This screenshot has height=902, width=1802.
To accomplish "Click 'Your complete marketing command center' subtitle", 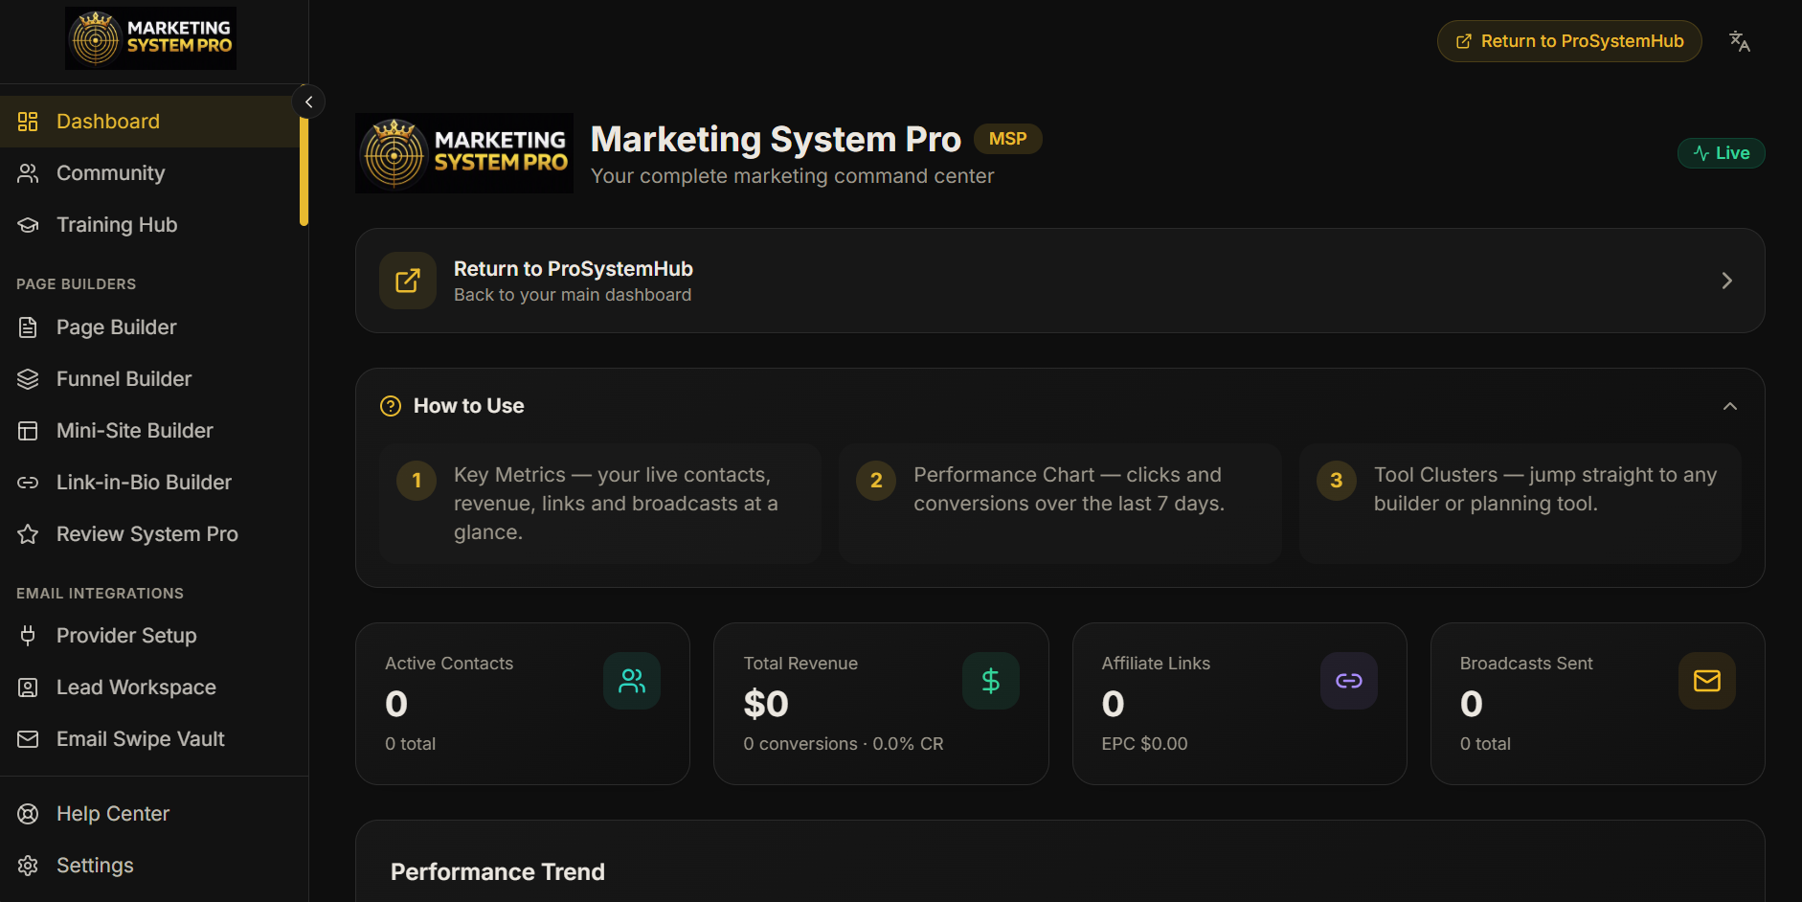I will point(792,176).
